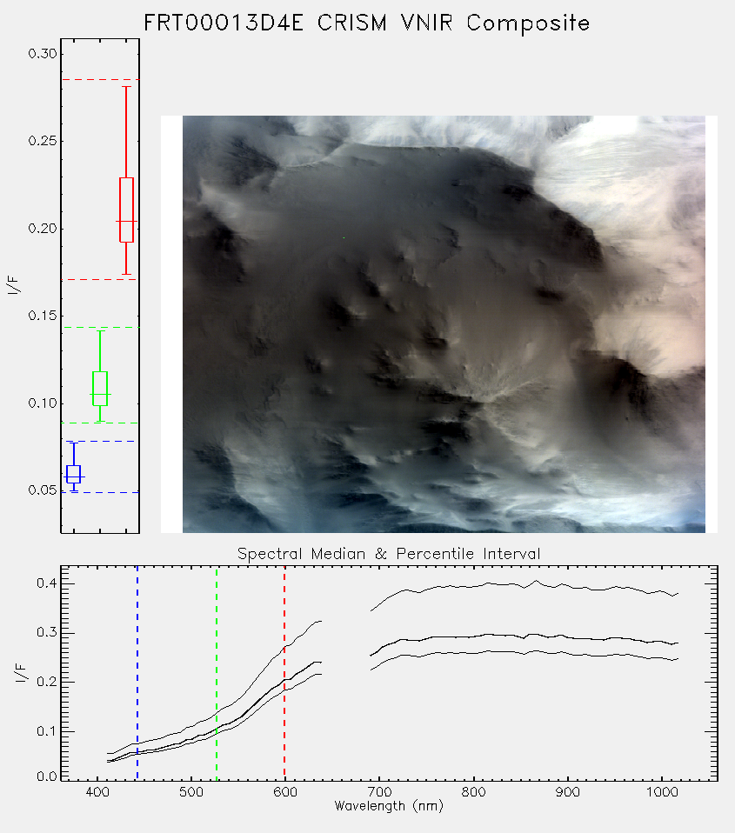The height and width of the screenshot is (833, 735).
Task: Click the Spectral Median & Percentile Interval heading
Action: click(x=389, y=554)
